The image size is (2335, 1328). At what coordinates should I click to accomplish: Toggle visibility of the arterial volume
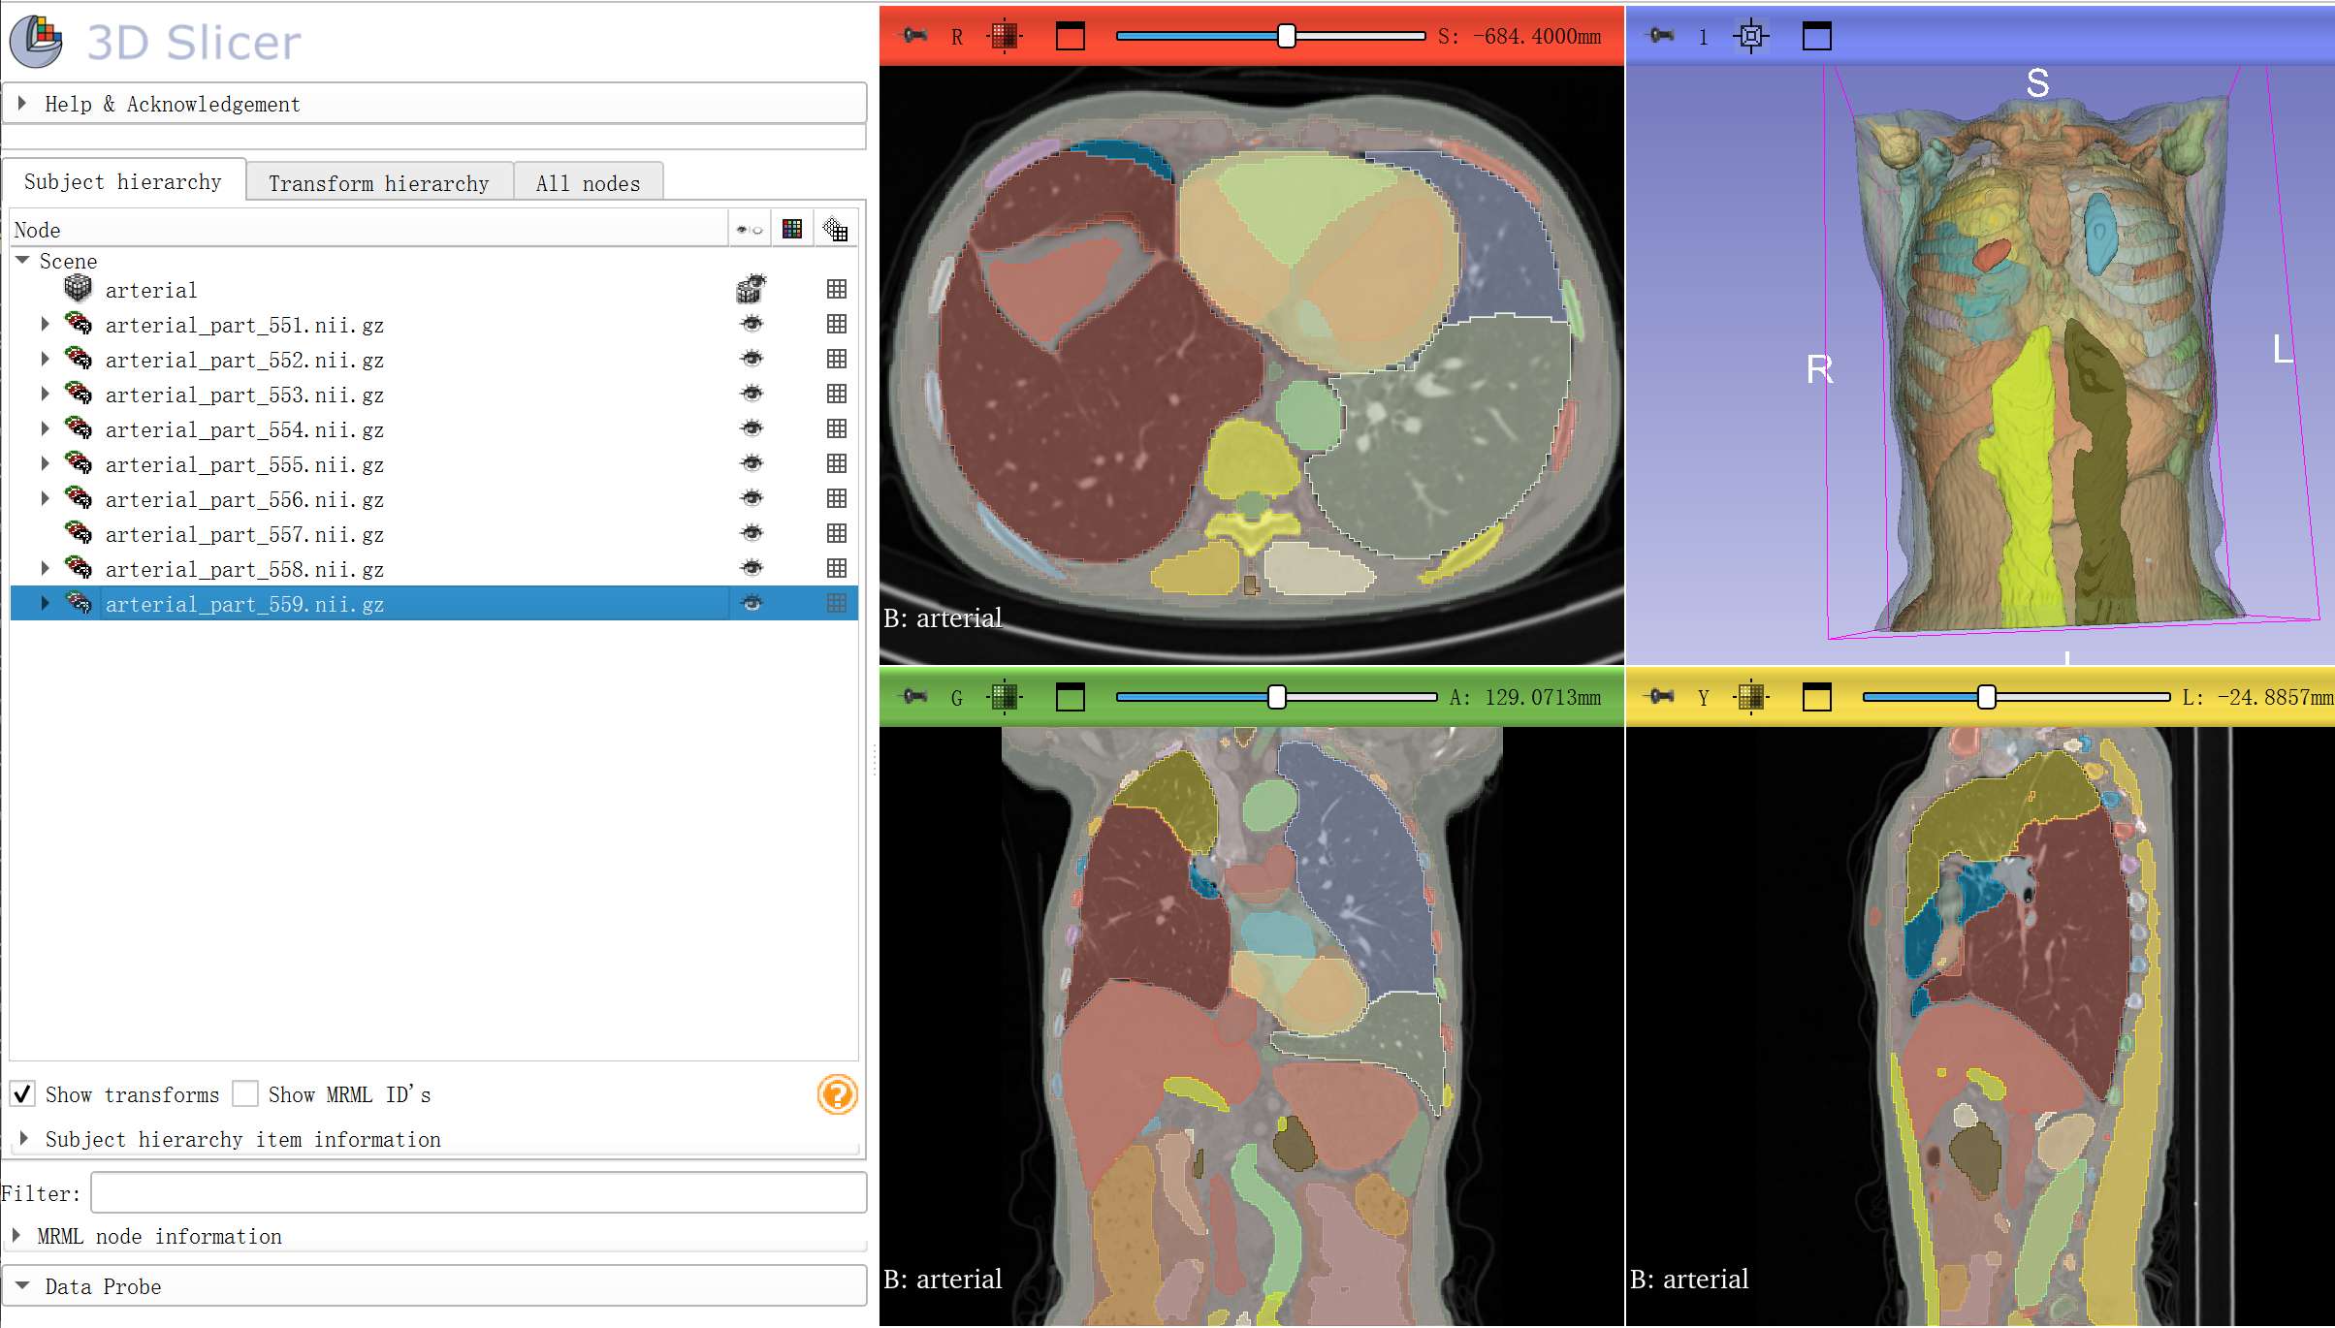[x=752, y=289]
